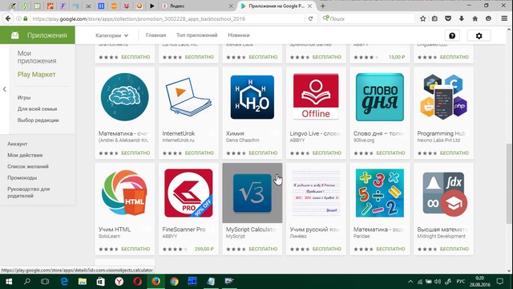
Task: Click БЕСПЛАТНО under Programming Hub
Action: coord(454,153)
